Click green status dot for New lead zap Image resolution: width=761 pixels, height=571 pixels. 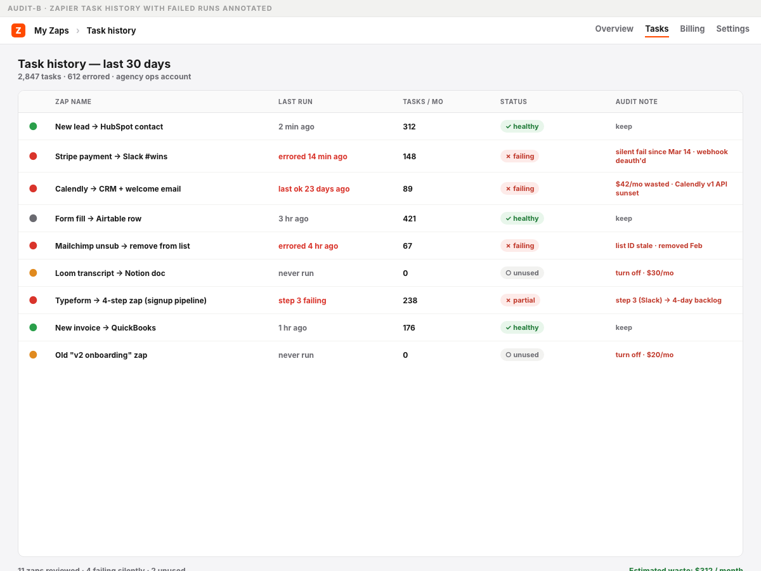point(33,126)
